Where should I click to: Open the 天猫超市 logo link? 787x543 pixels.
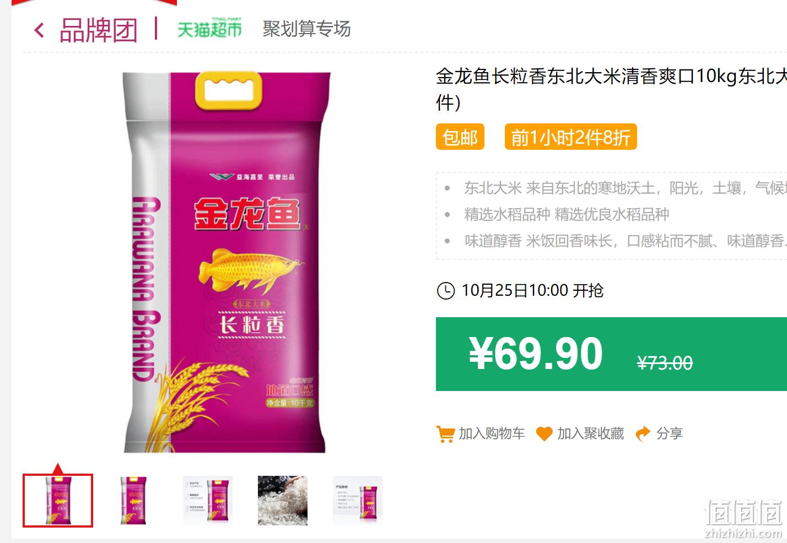(x=209, y=28)
